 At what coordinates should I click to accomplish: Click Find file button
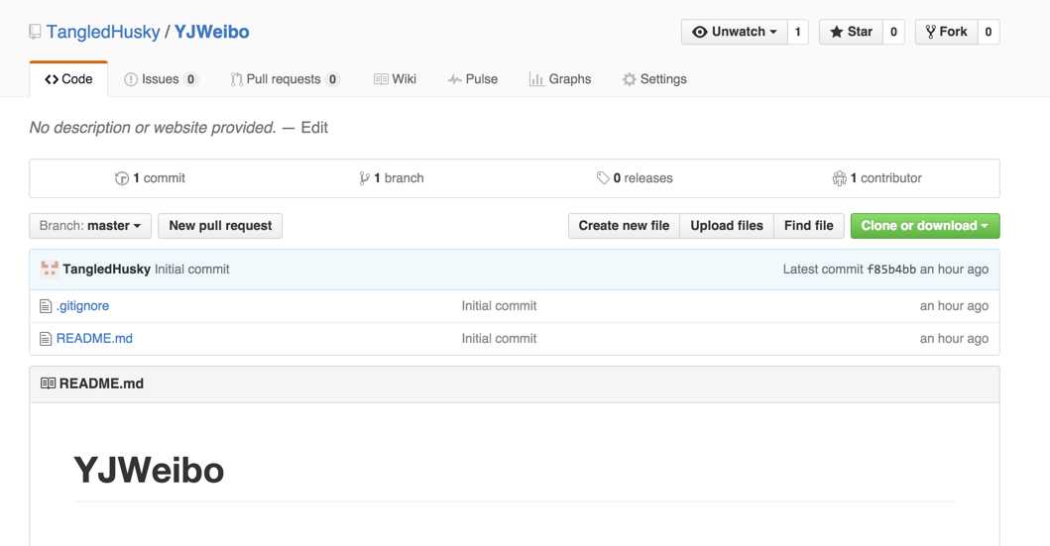tap(809, 226)
